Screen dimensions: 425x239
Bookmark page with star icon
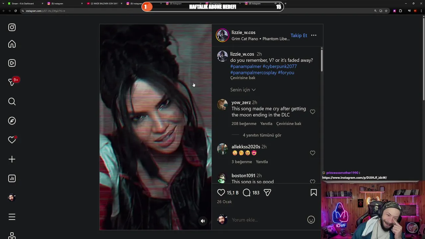(x=386, y=11)
